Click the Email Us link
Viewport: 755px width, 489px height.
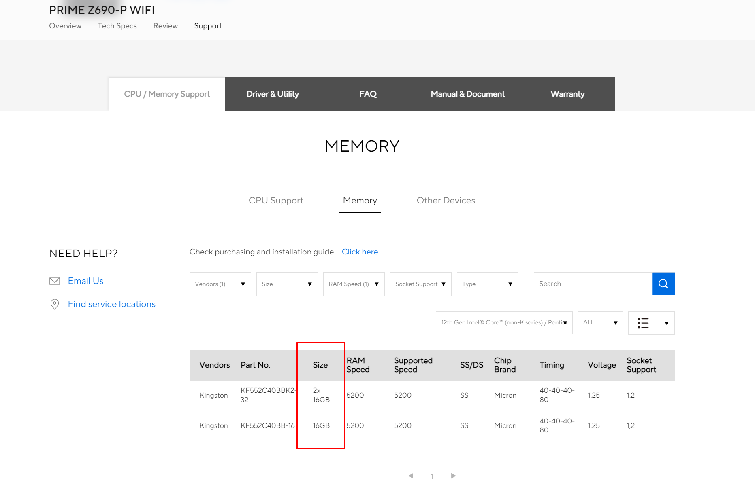tap(85, 281)
